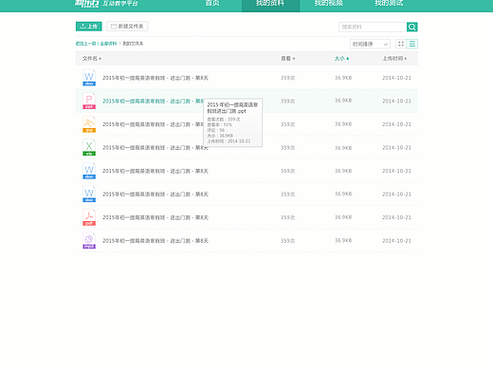
Task: Follow the 返回上一级 breadcrumb link
Action: coord(85,44)
